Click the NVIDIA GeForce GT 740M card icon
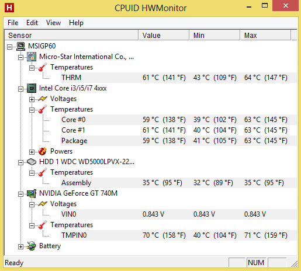 click(32, 193)
